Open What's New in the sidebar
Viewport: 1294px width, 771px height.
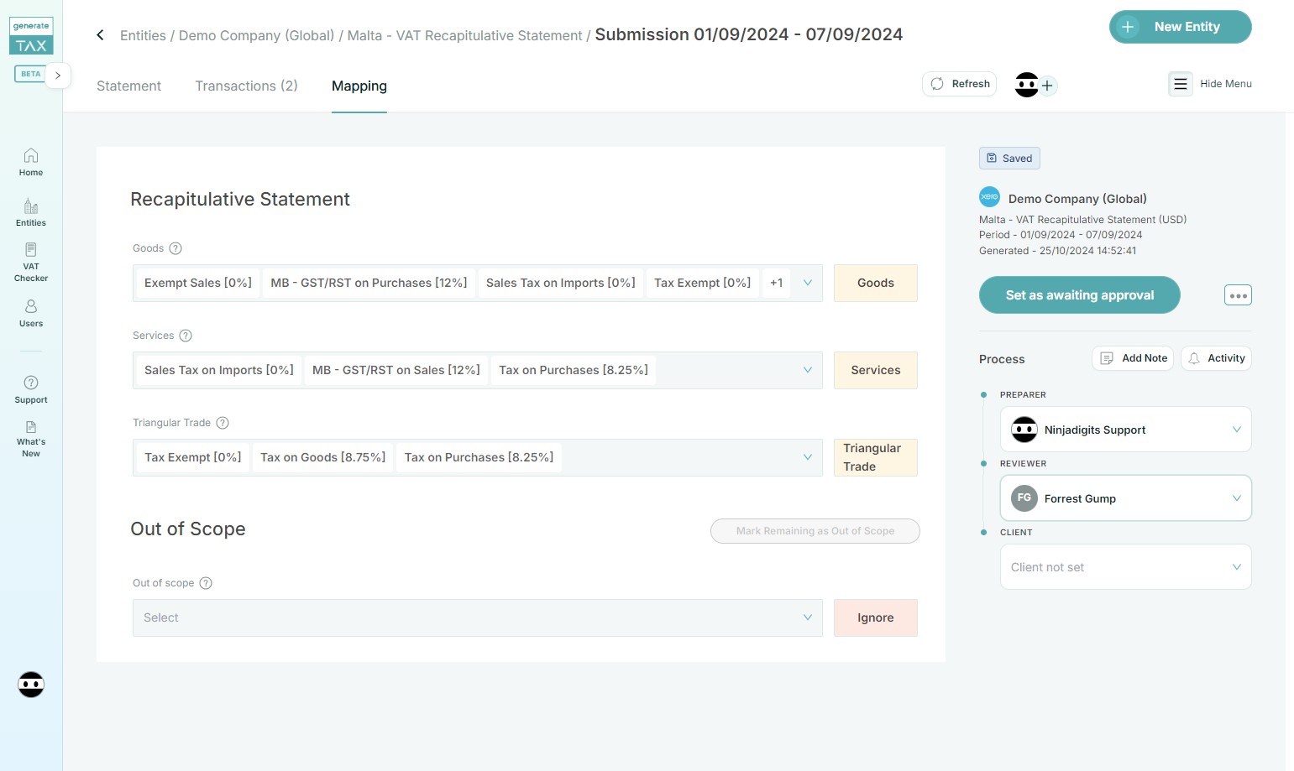tap(31, 439)
